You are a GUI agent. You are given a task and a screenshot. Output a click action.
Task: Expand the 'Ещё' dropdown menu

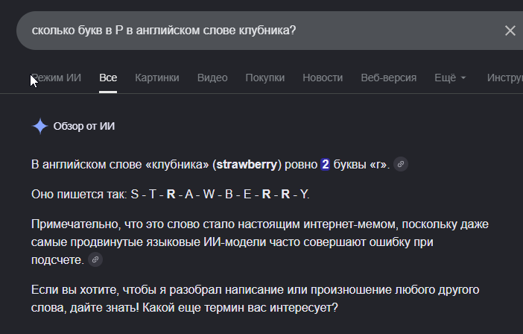pos(450,78)
